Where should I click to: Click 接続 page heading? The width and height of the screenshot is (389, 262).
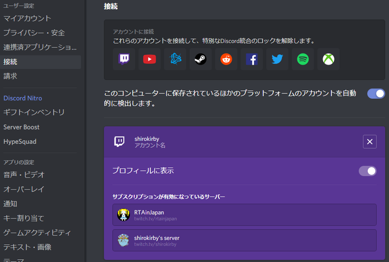point(111,6)
